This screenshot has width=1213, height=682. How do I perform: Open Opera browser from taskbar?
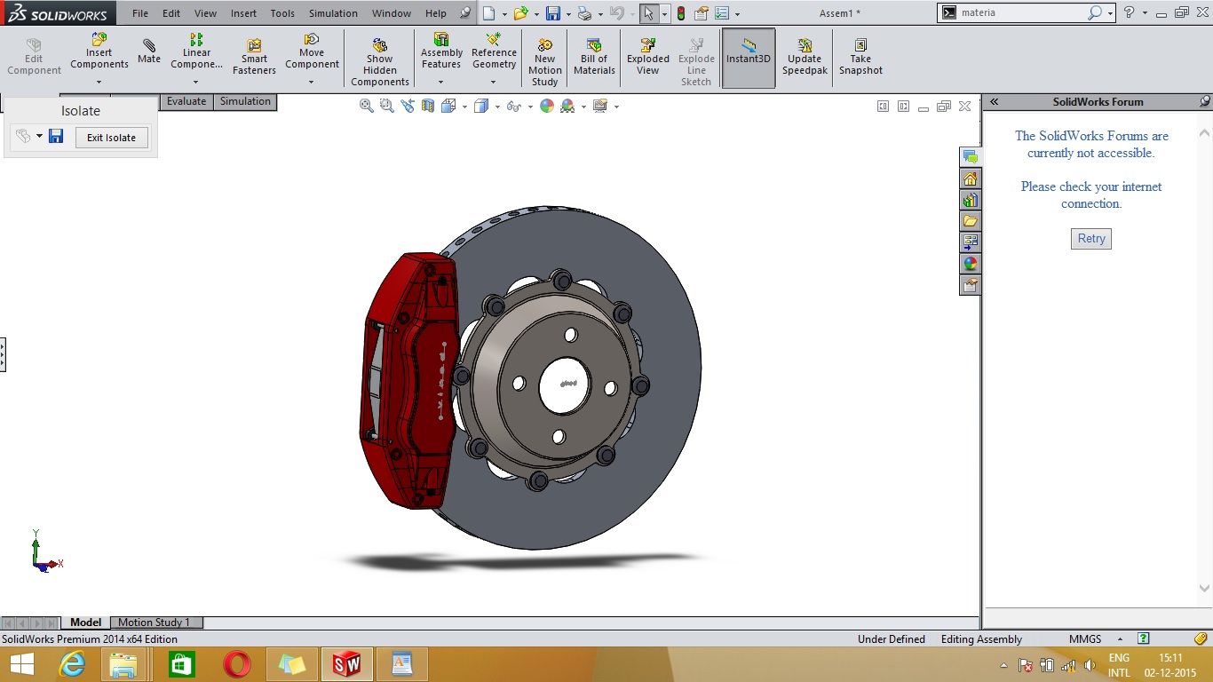(236, 663)
